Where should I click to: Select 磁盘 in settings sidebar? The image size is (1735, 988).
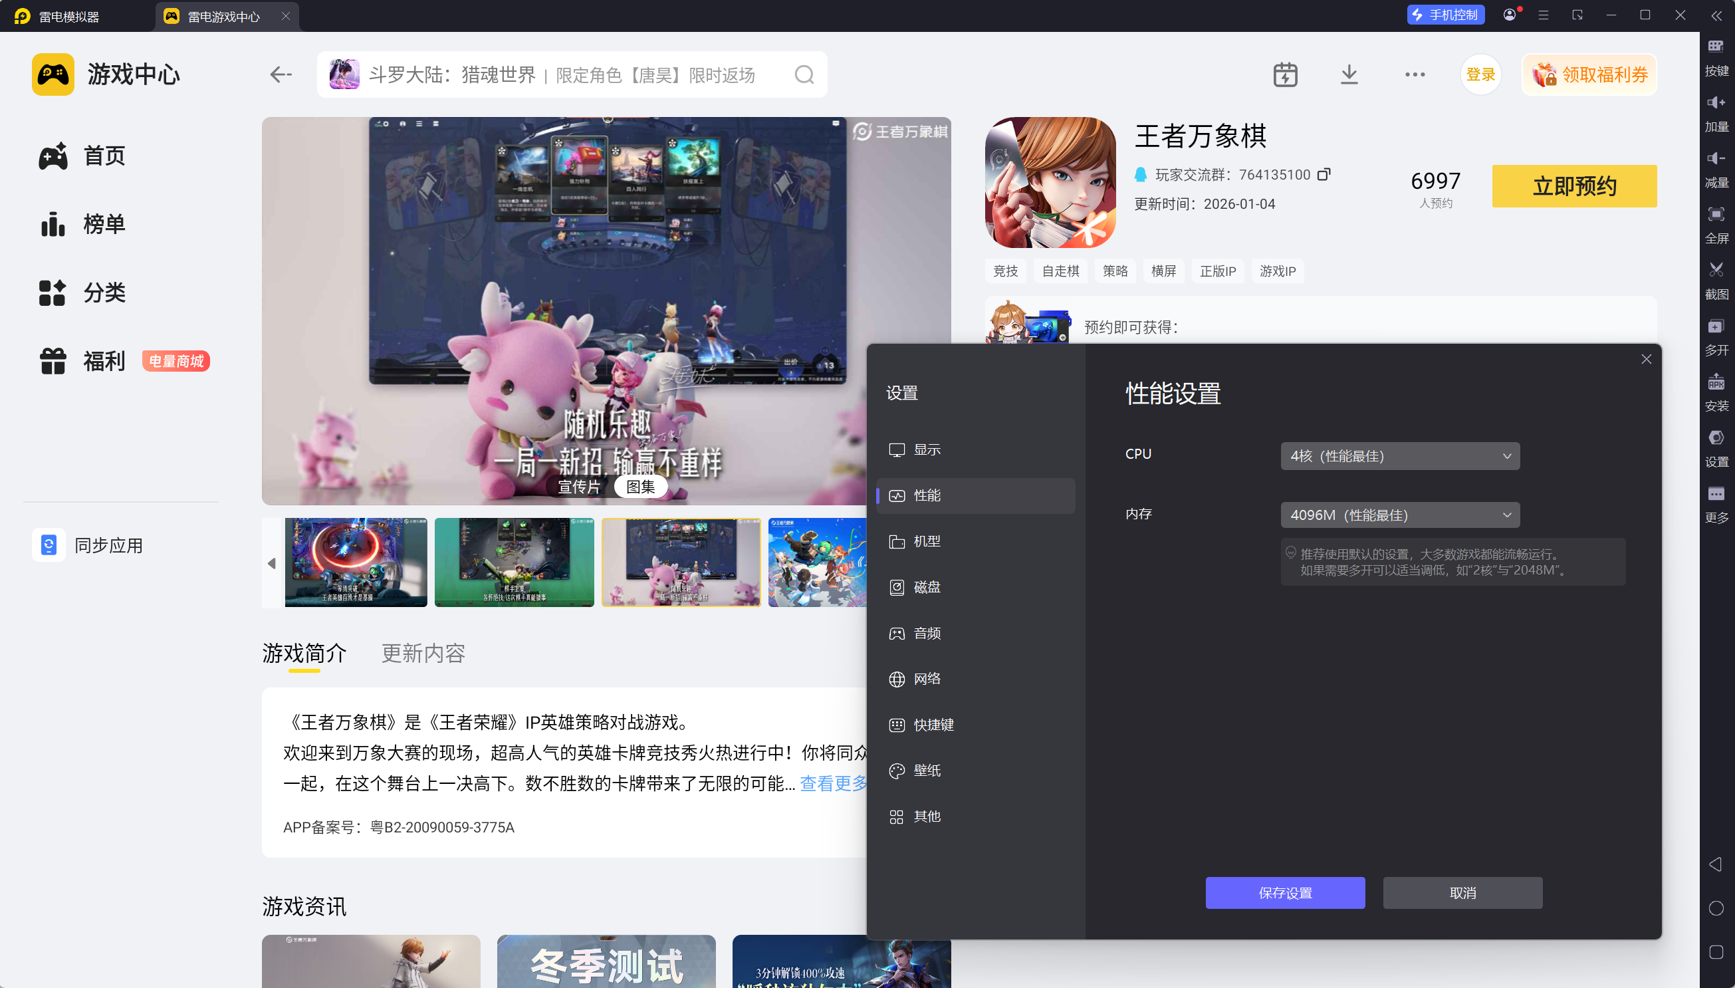point(927,587)
